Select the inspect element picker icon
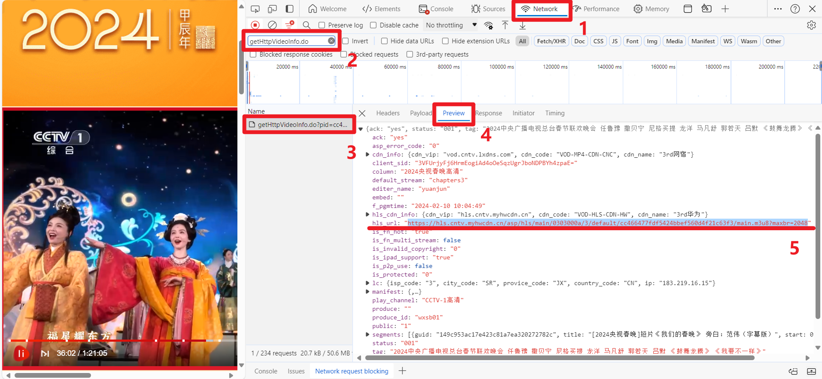 pos(255,9)
